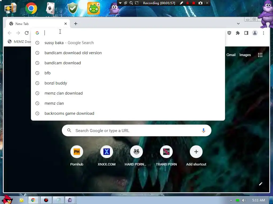The width and height of the screenshot is (273, 204).
Task: Select 'backrooms game download' suggestion
Action: click(128, 113)
